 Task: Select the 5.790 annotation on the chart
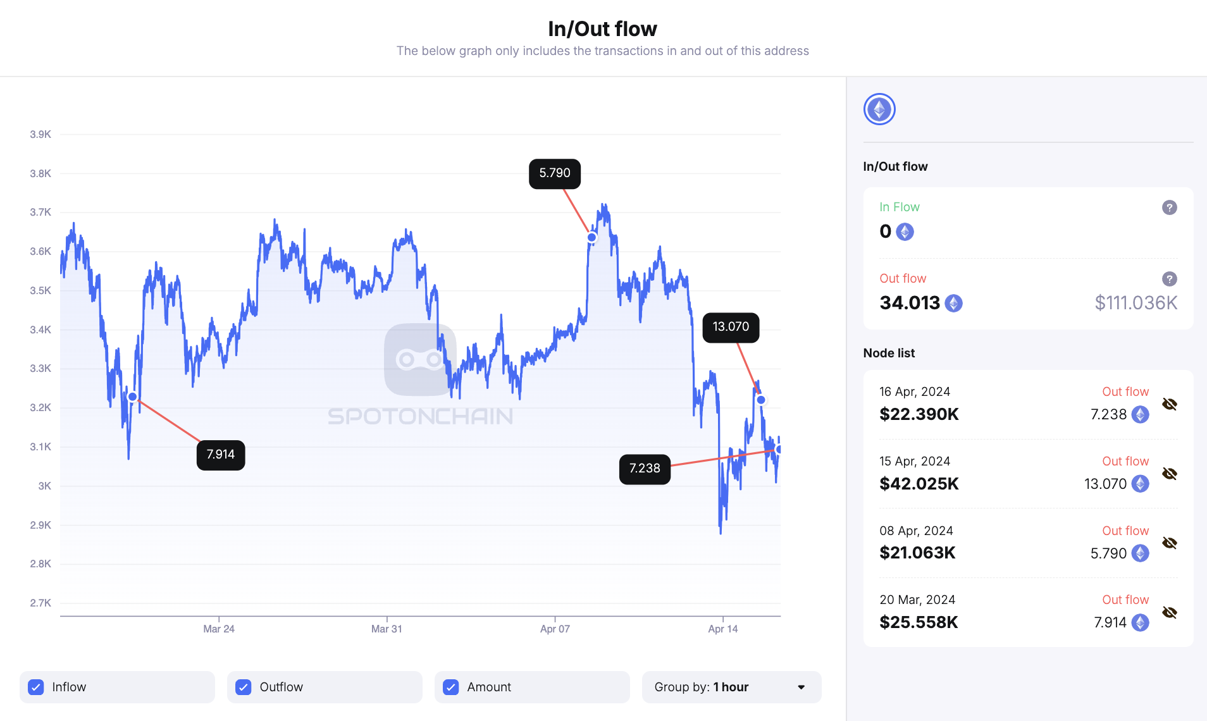coord(554,173)
